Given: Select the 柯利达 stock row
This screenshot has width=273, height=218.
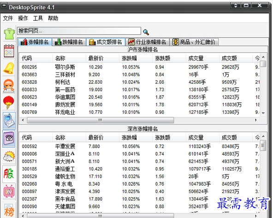Looking at the screenshot, I should [x=139, y=82].
